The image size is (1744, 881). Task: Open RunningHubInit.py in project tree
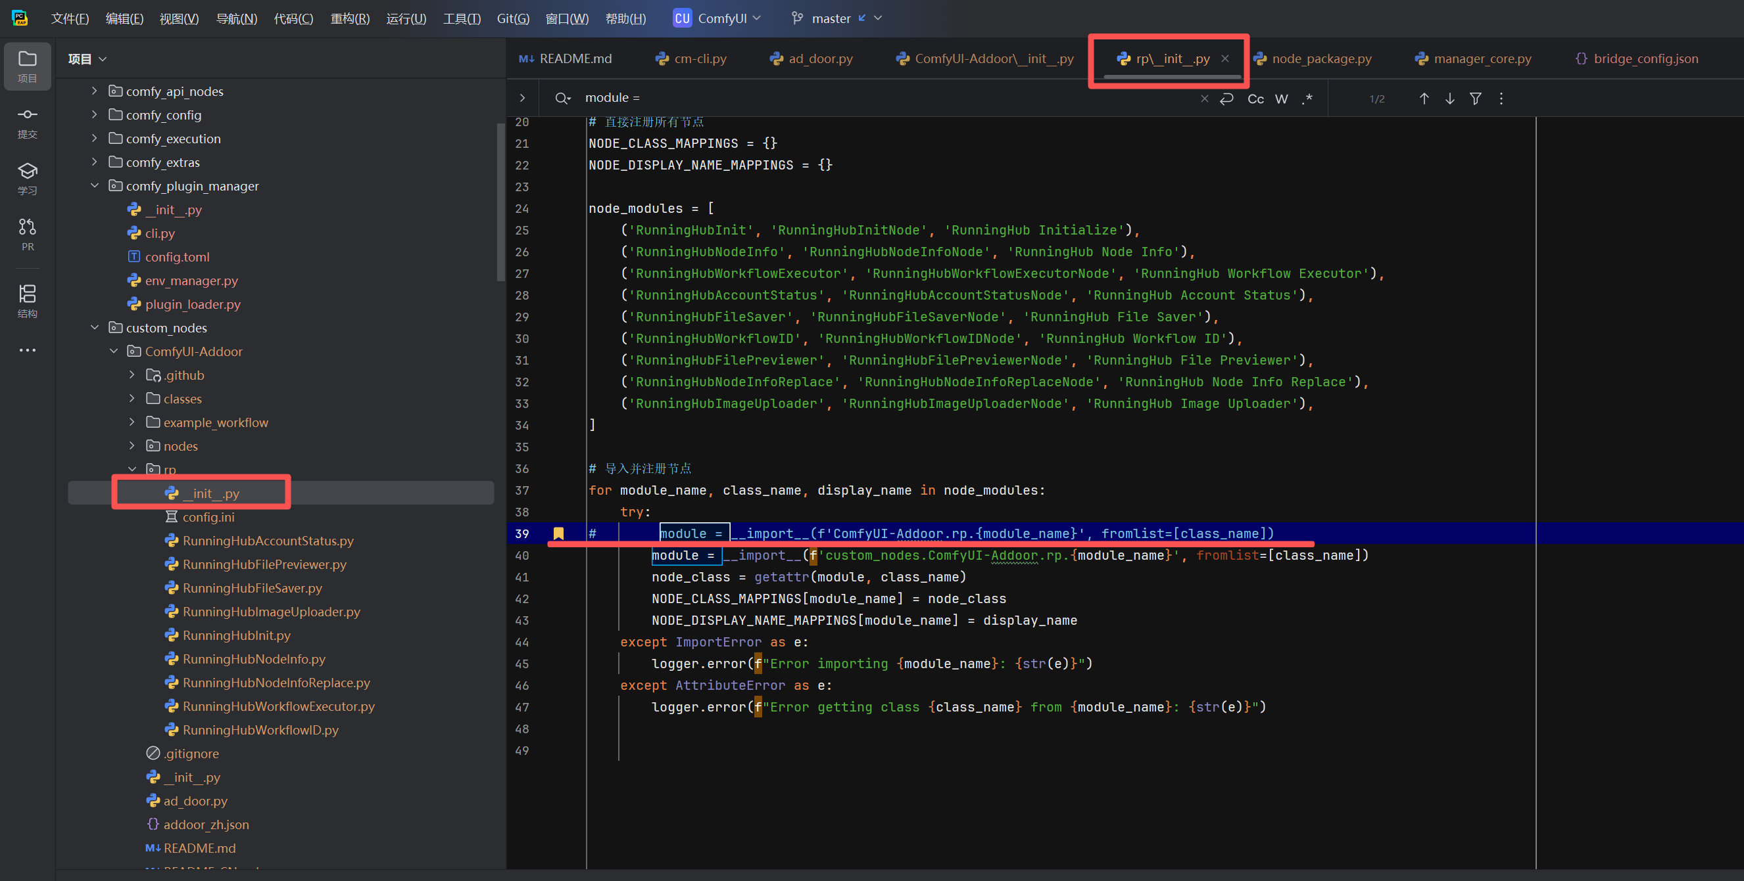[236, 635]
